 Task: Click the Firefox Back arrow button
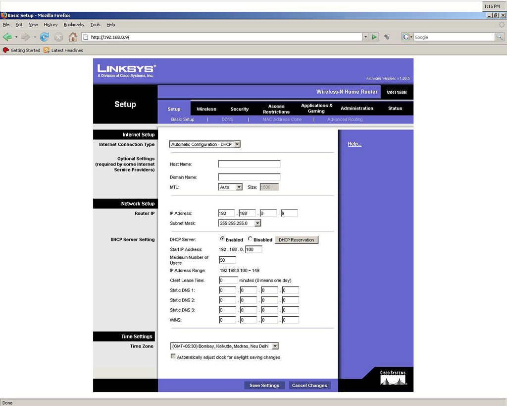tap(7, 37)
